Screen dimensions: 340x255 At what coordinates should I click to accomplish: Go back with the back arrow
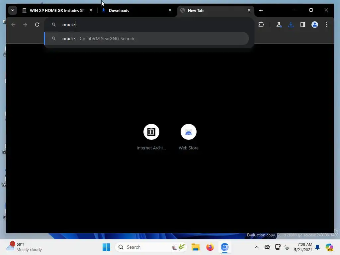pyautogui.click(x=13, y=25)
